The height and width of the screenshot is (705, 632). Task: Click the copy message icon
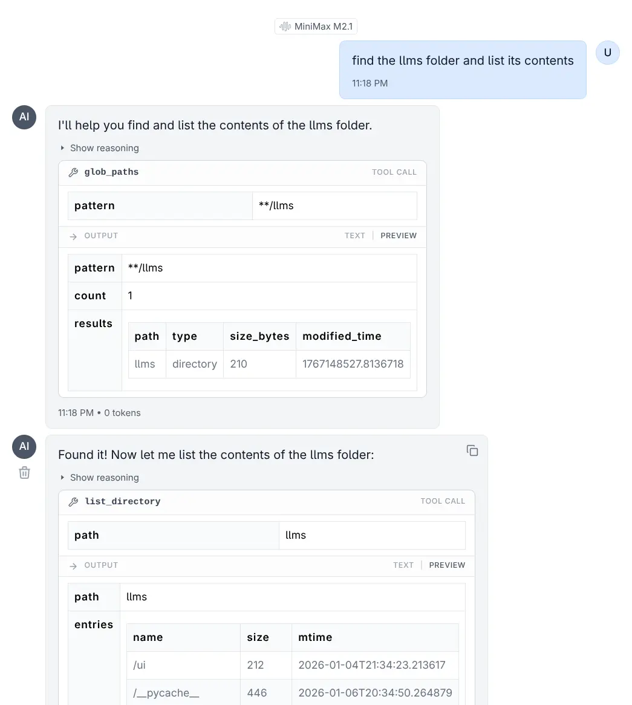(x=472, y=450)
